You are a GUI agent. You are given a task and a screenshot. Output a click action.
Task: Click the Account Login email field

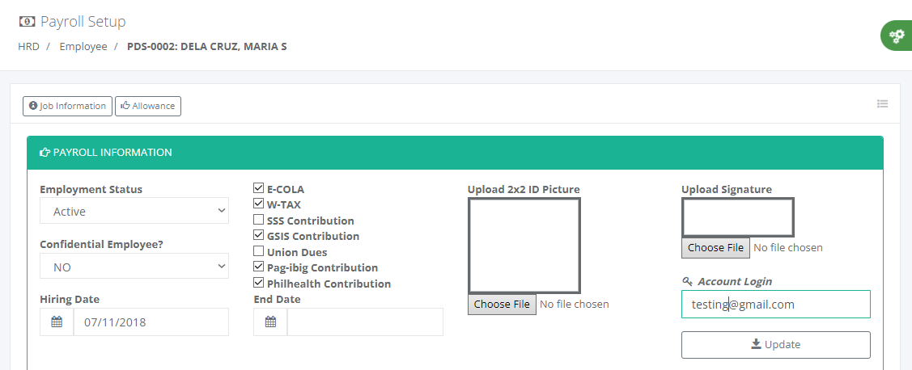coord(776,305)
